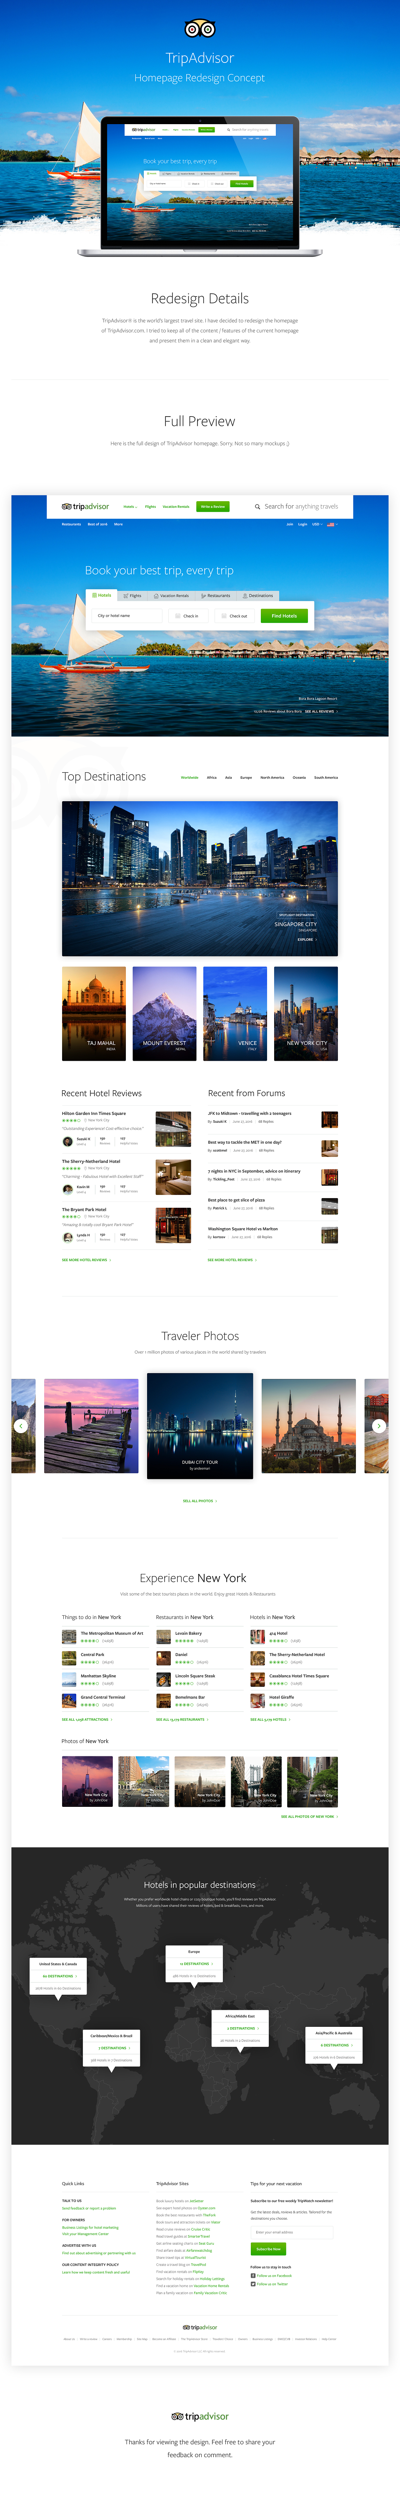Select the Restaurants tab in booking widget
This screenshot has width=400, height=2493.
point(215,595)
